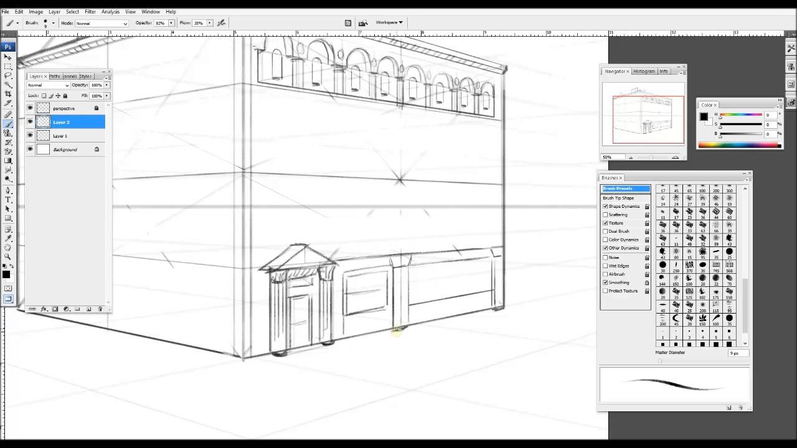
Task: Create a new layer in Layers panel
Action: click(x=88, y=309)
